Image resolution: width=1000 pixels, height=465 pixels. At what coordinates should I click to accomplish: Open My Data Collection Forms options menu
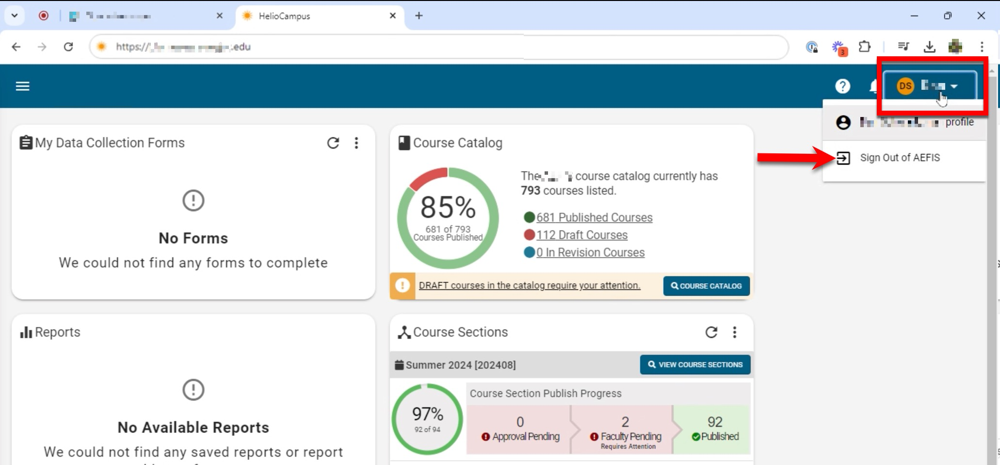click(x=356, y=143)
